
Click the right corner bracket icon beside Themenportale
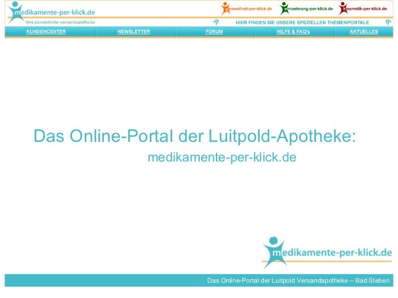pyautogui.click(x=388, y=22)
